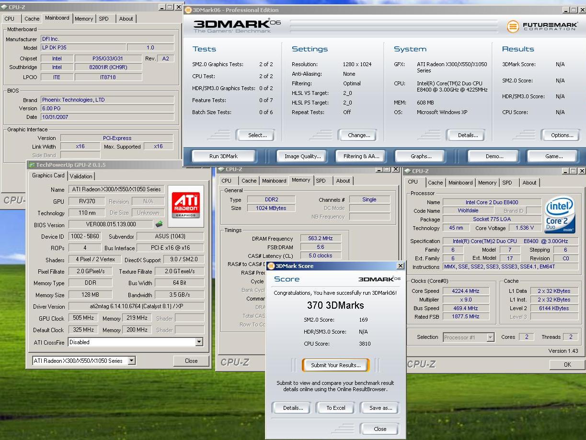Click Close button in GPU-Z
The image size is (586, 440).
[x=191, y=361]
